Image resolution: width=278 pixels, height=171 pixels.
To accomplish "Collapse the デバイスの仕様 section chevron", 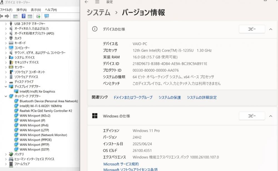I will 270,29.
